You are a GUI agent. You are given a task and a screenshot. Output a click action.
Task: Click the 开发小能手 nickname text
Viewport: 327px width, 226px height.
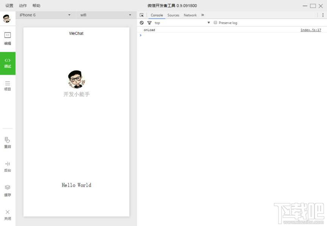coord(77,94)
